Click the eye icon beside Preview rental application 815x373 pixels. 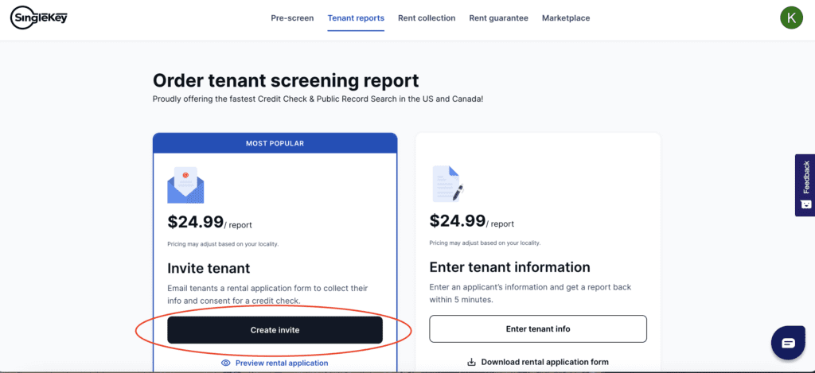[226, 363]
